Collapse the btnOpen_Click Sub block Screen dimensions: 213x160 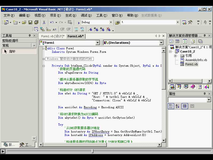pyautogui.click(x=44, y=66)
